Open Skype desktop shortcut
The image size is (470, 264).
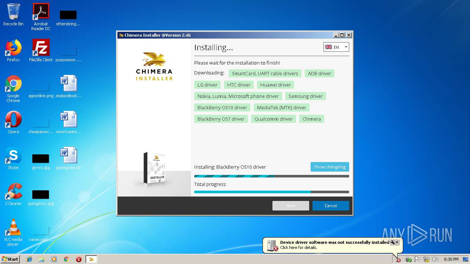pyautogui.click(x=13, y=158)
